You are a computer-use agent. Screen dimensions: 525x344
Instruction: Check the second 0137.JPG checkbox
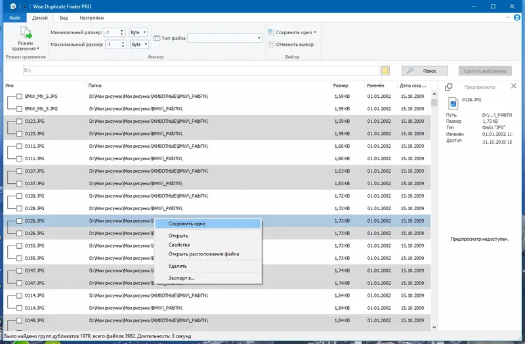tap(20, 184)
